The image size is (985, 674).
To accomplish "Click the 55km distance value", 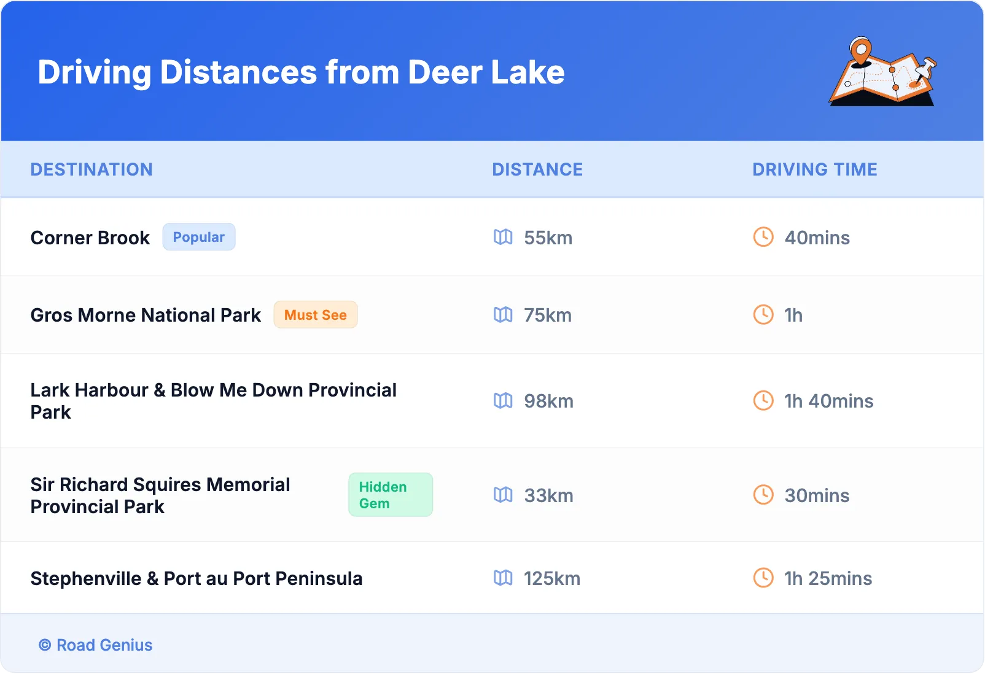I will (x=548, y=238).
